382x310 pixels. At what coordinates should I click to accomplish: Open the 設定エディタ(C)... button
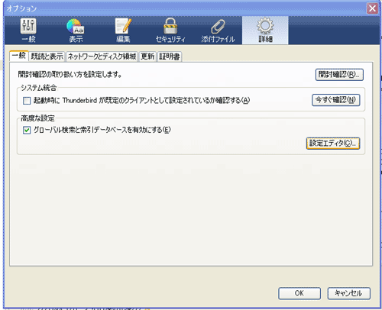pyautogui.click(x=333, y=144)
